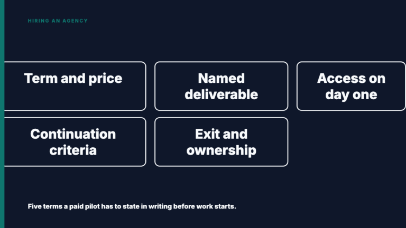Click the day one text line
The image size is (406, 228).
click(352, 95)
